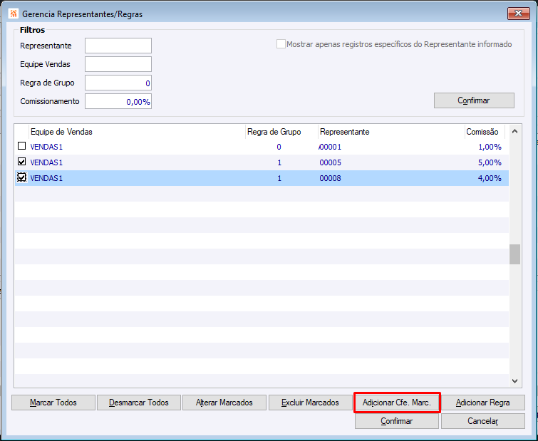
Task: Enable Mostrar apenas registros específicos checkbox
Action: (x=281, y=44)
